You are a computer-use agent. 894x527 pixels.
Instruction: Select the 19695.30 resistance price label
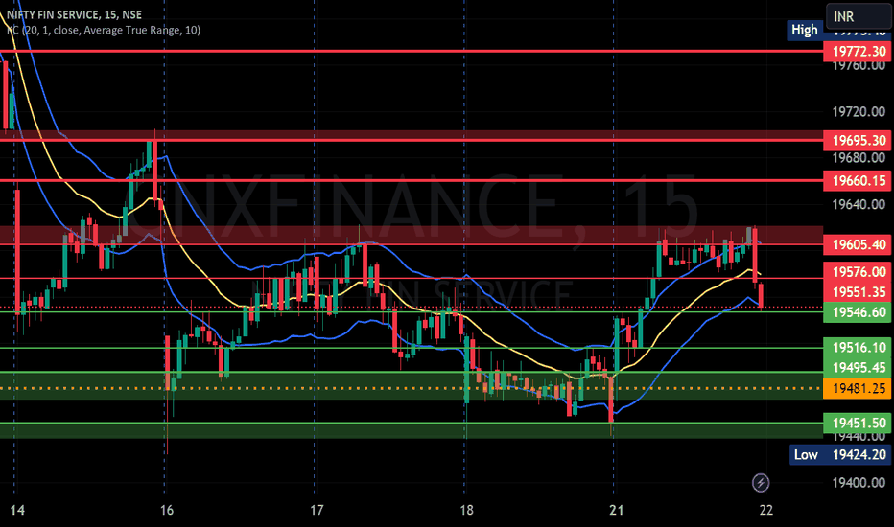point(859,140)
